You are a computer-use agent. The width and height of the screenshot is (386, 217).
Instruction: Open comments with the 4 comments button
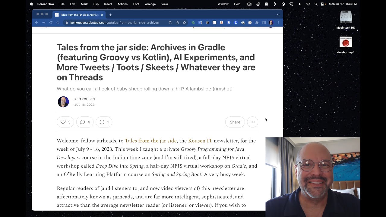pyautogui.click(x=85, y=122)
